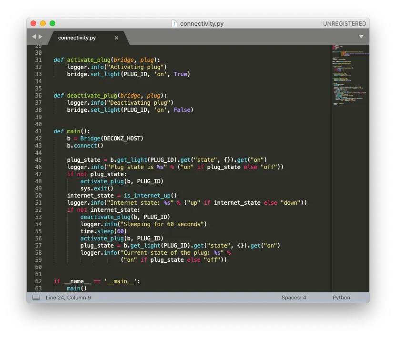Viewport: 396px width, 338px height.
Task: Click 'def main():' on line 41
Action: [x=72, y=131]
